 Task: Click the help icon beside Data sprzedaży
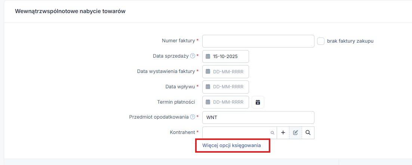click(x=193, y=56)
